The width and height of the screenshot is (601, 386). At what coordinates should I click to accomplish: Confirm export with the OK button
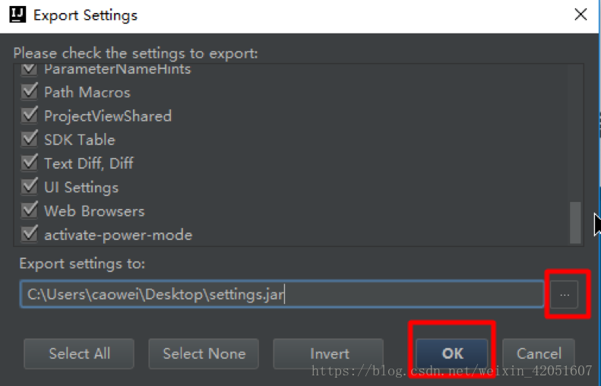coord(452,353)
